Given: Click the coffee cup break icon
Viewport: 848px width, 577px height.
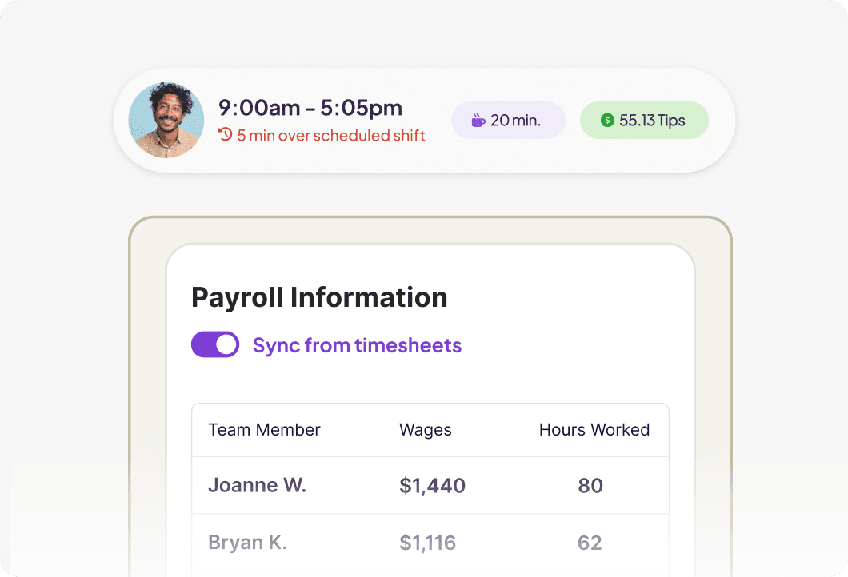Looking at the screenshot, I should pos(478,120).
